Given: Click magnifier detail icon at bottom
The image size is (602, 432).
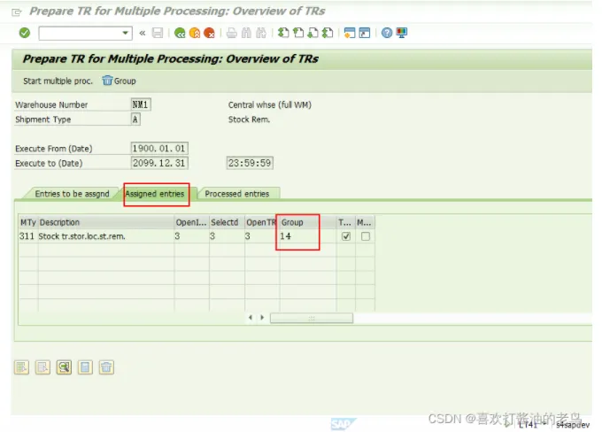Looking at the screenshot, I should coord(64,367).
